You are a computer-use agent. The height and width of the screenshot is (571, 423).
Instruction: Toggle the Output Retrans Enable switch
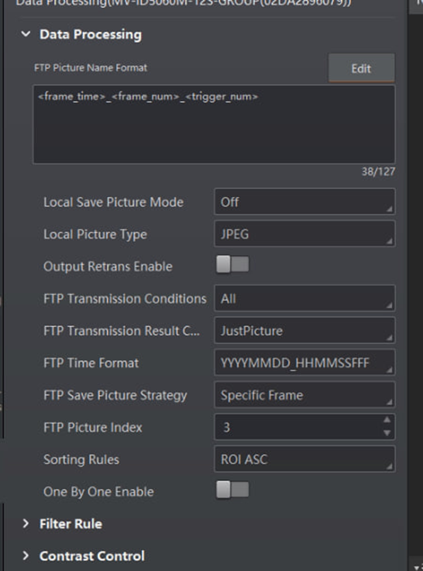pyautogui.click(x=232, y=265)
